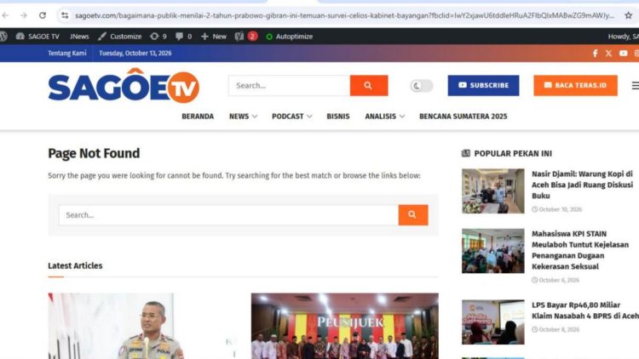Open site info icon beside the URL
Image resolution: width=639 pixels, height=359 pixels.
point(65,15)
